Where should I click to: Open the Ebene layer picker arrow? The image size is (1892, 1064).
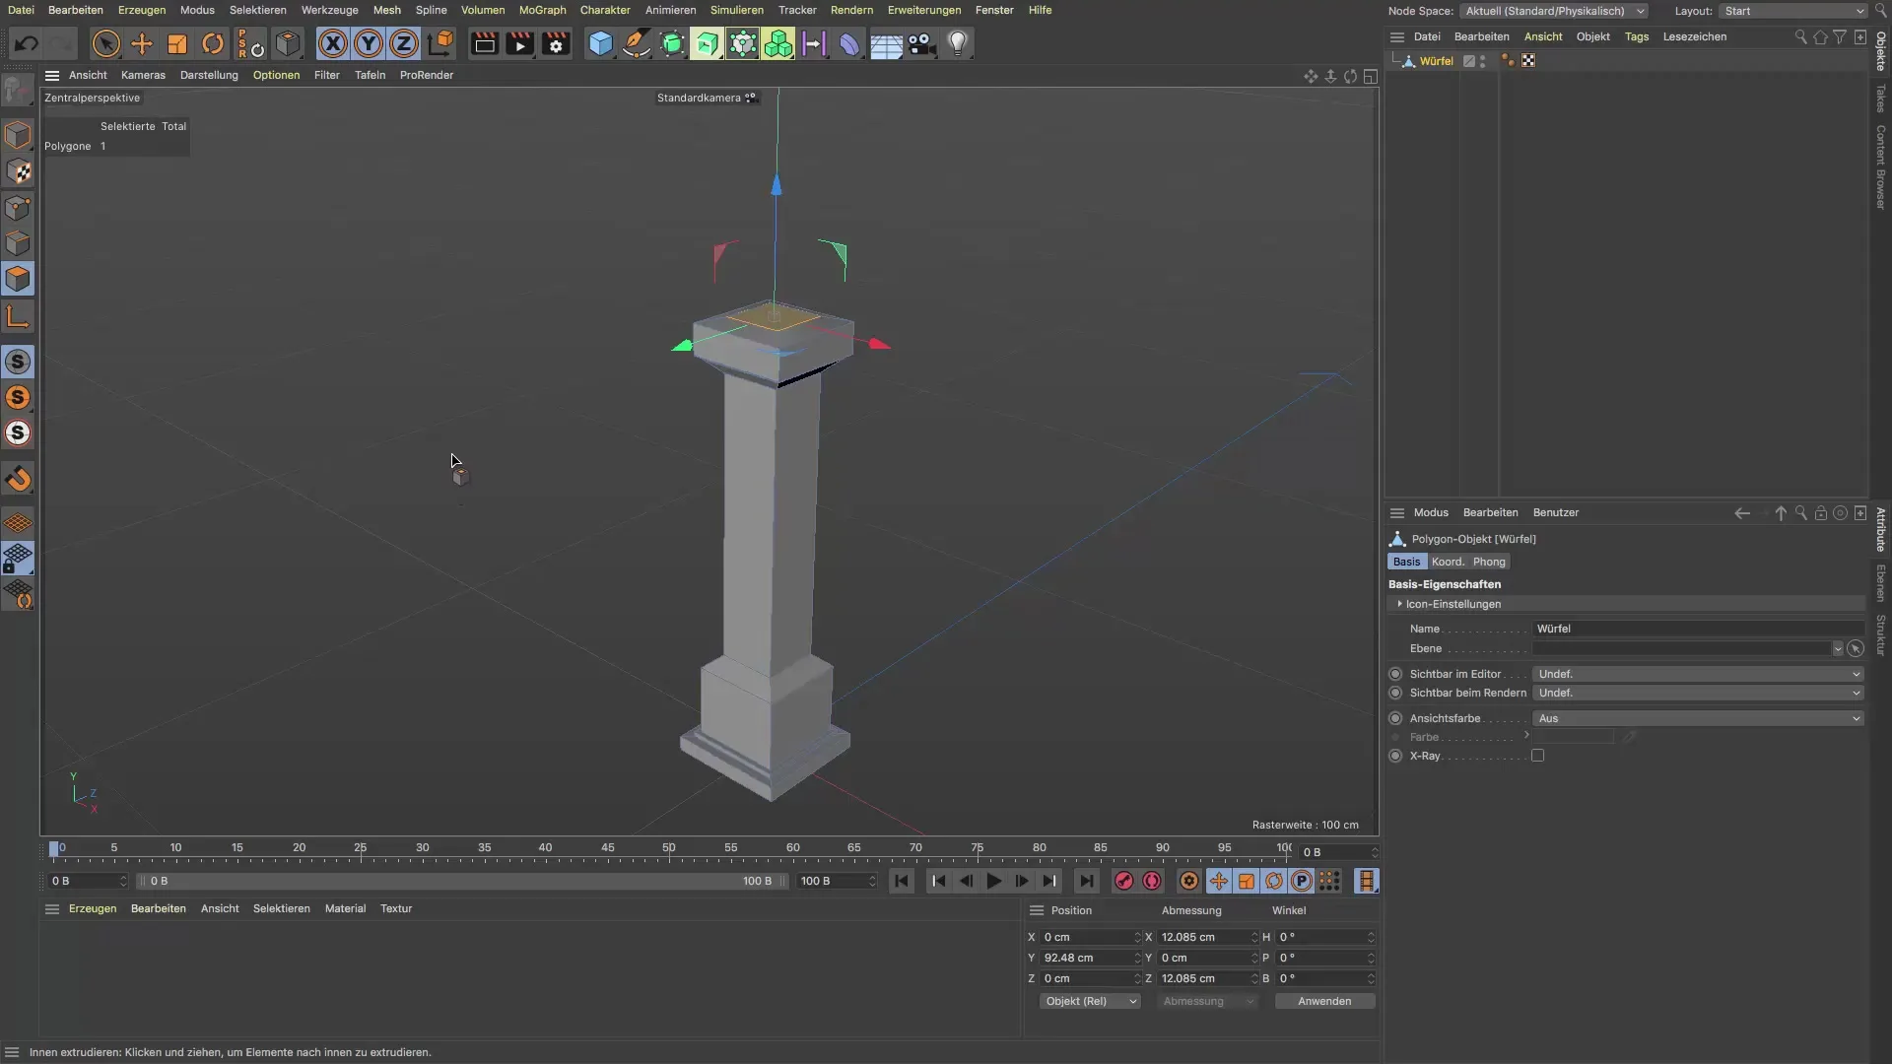point(1856,648)
